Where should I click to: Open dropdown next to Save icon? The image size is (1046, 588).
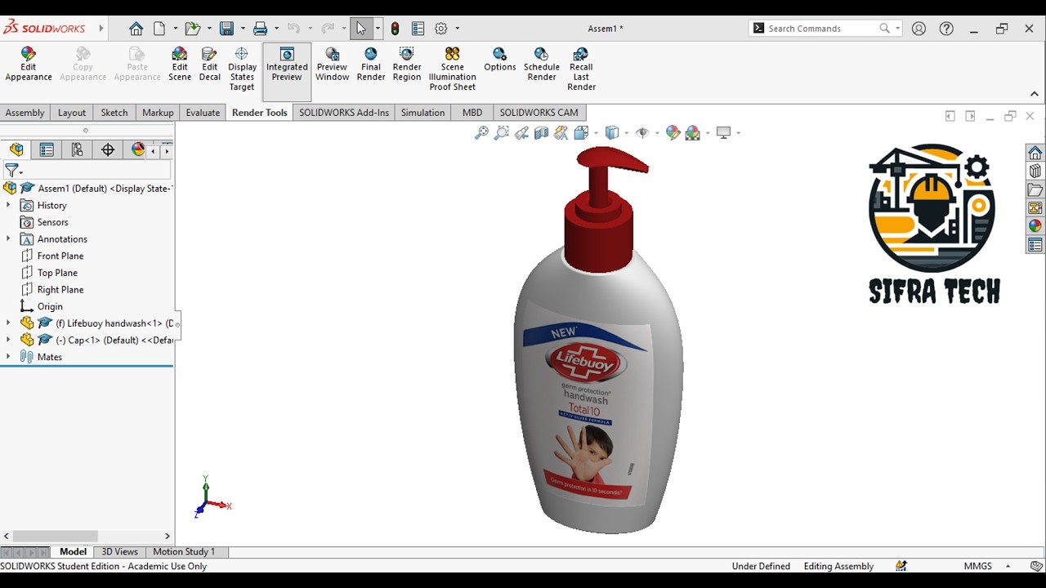pyautogui.click(x=243, y=29)
